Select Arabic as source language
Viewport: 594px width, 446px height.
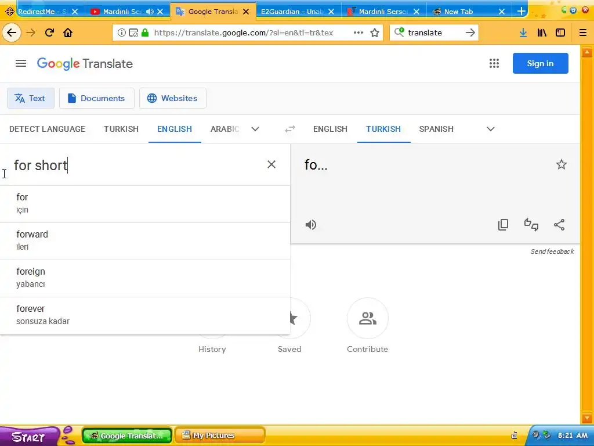(224, 129)
